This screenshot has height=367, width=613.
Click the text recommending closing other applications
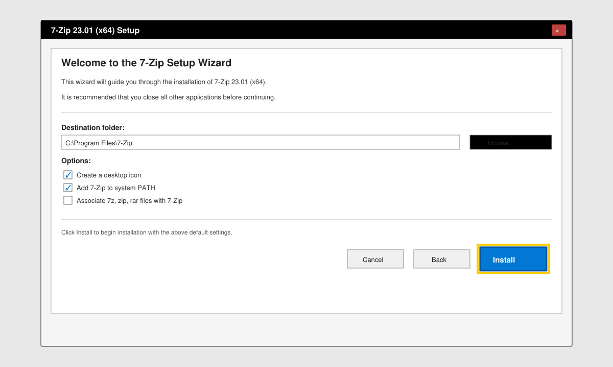169,97
